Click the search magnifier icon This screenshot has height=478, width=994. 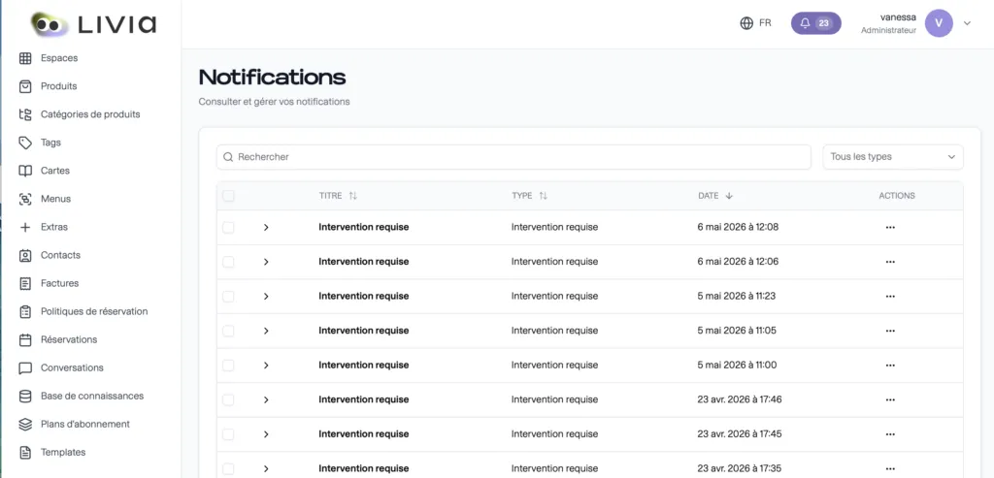point(228,157)
